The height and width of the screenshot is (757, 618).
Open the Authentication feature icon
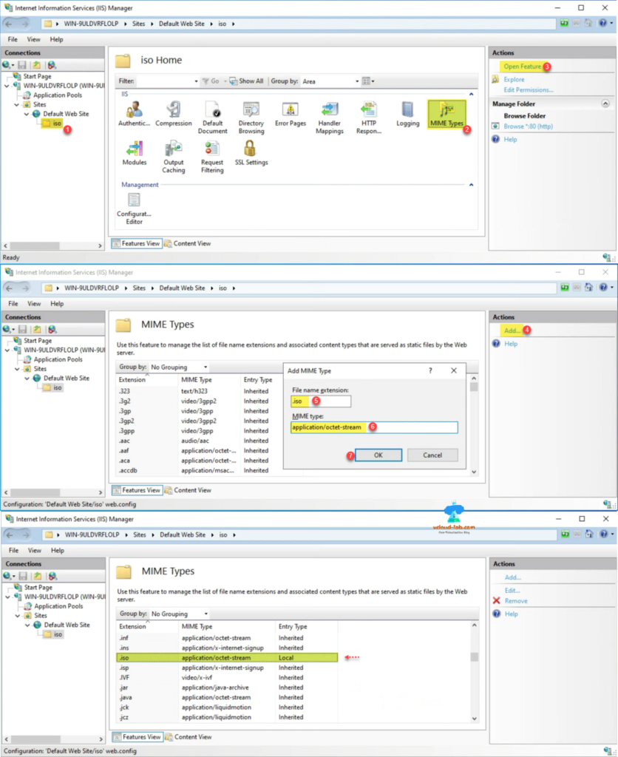click(134, 113)
